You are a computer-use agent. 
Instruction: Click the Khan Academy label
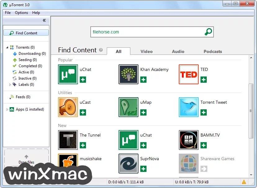click(154, 70)
